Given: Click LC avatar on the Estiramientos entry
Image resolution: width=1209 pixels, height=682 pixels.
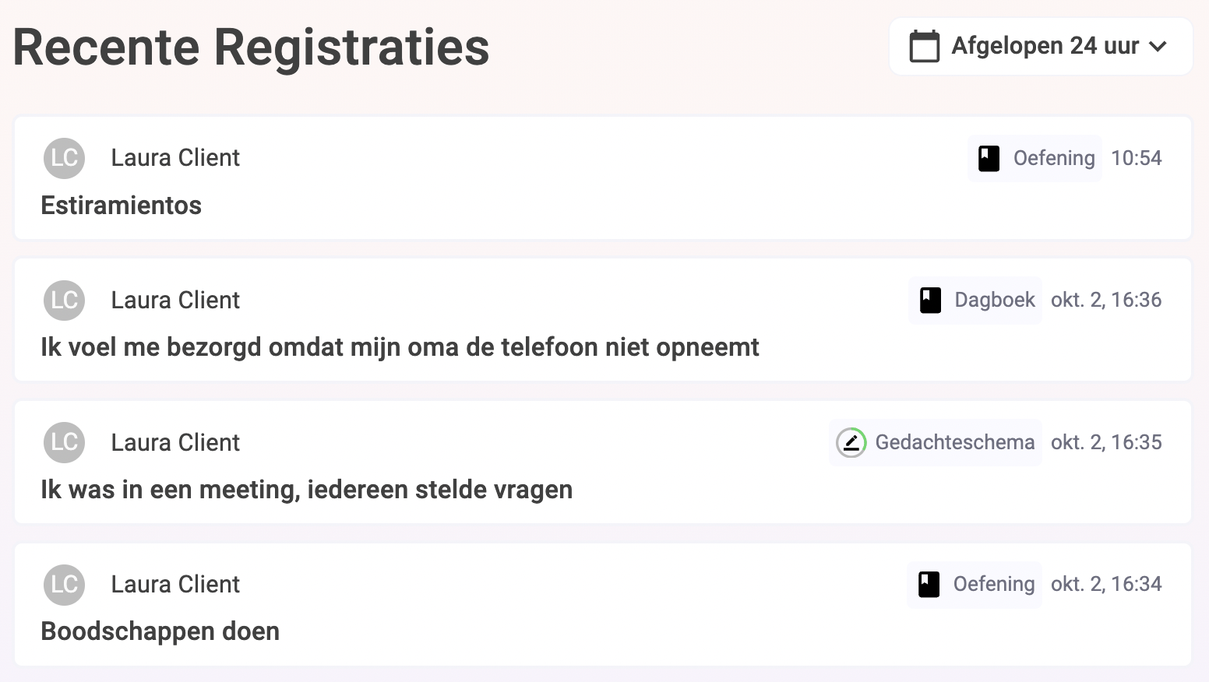Looking at the screenshot, I should (64, 158).
